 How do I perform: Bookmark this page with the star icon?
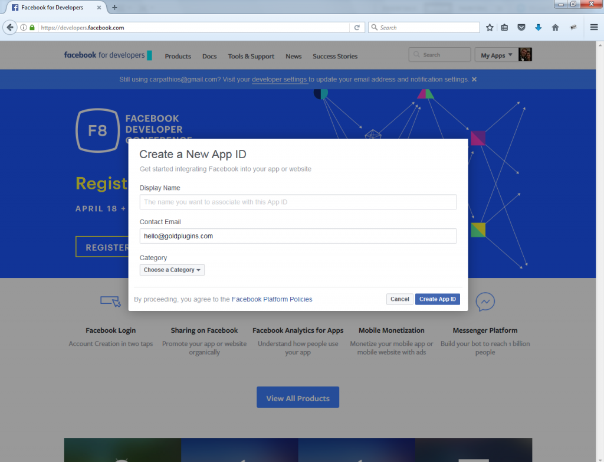(490, 27)
